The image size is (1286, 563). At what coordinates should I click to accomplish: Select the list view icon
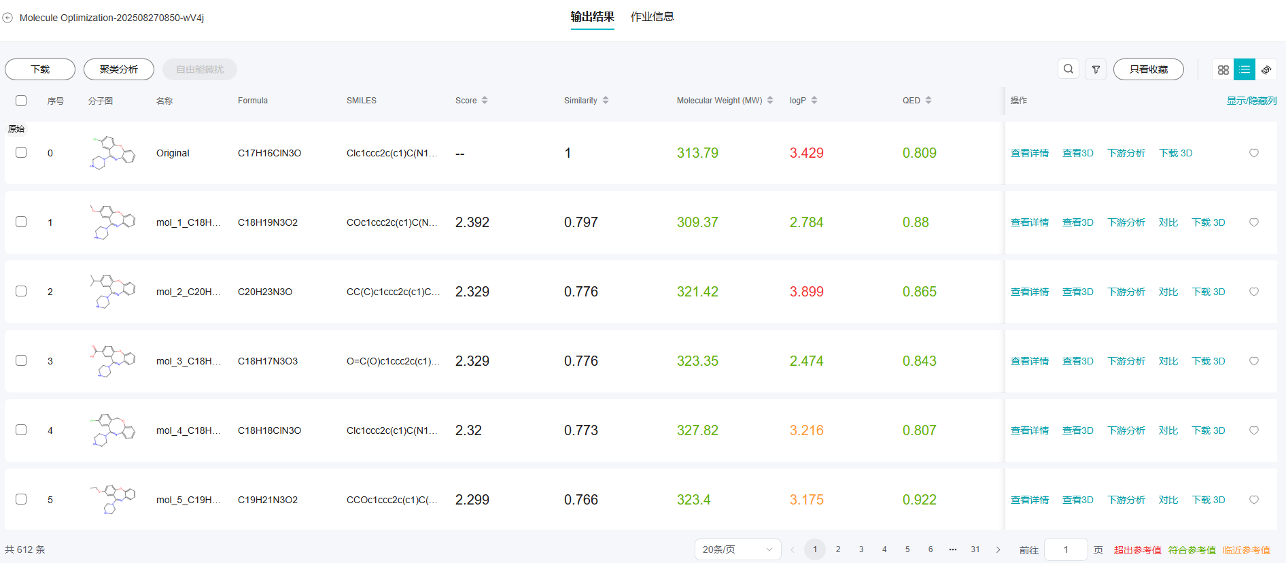coord(1245,69)
